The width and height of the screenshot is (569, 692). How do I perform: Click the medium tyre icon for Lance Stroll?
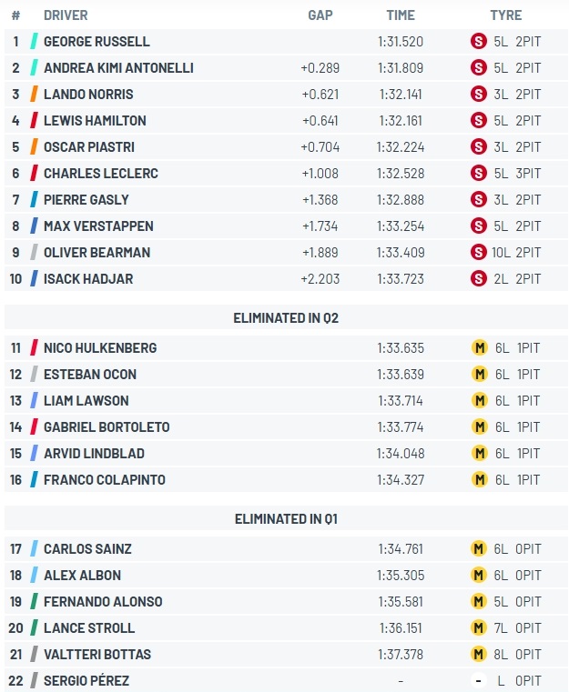pos(478,627)
